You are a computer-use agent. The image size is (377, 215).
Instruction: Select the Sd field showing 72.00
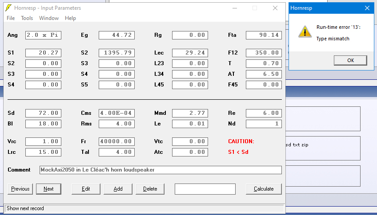(x=43, y=113)
